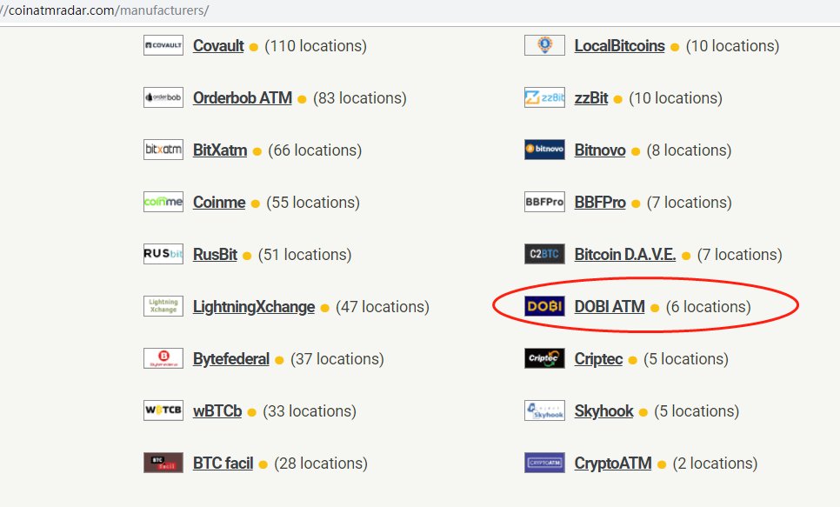Open the BitXatm manufacturer link
Viewport: 840px width, 507px height.
coord(220,150)
